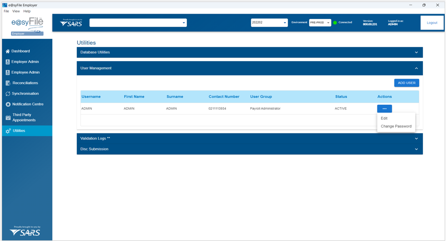Click the Logout button

[x=432, y=23]
